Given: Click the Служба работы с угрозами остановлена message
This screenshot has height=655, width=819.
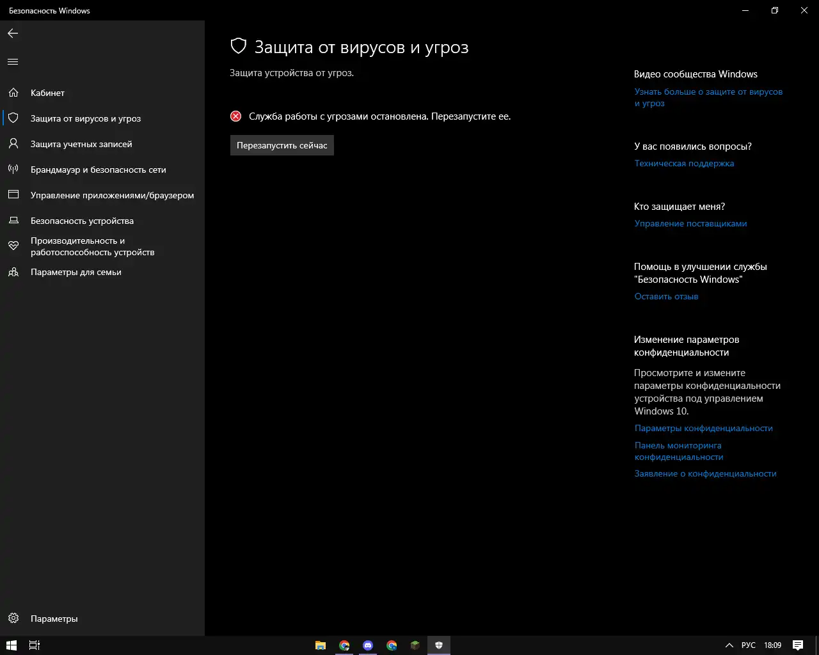Looking at the screenshot, I should coord(379,116).
